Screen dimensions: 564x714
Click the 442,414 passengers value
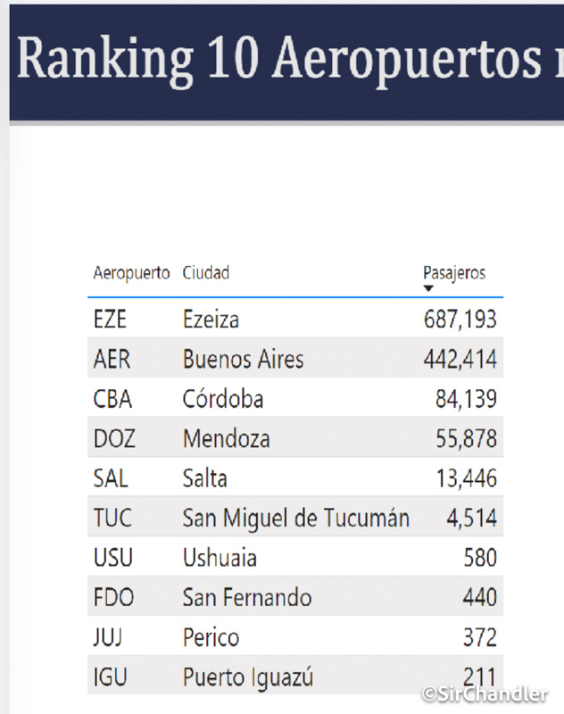(x=460, y=359)
